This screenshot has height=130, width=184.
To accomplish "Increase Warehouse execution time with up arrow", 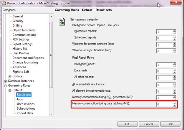I will point(174,50).
